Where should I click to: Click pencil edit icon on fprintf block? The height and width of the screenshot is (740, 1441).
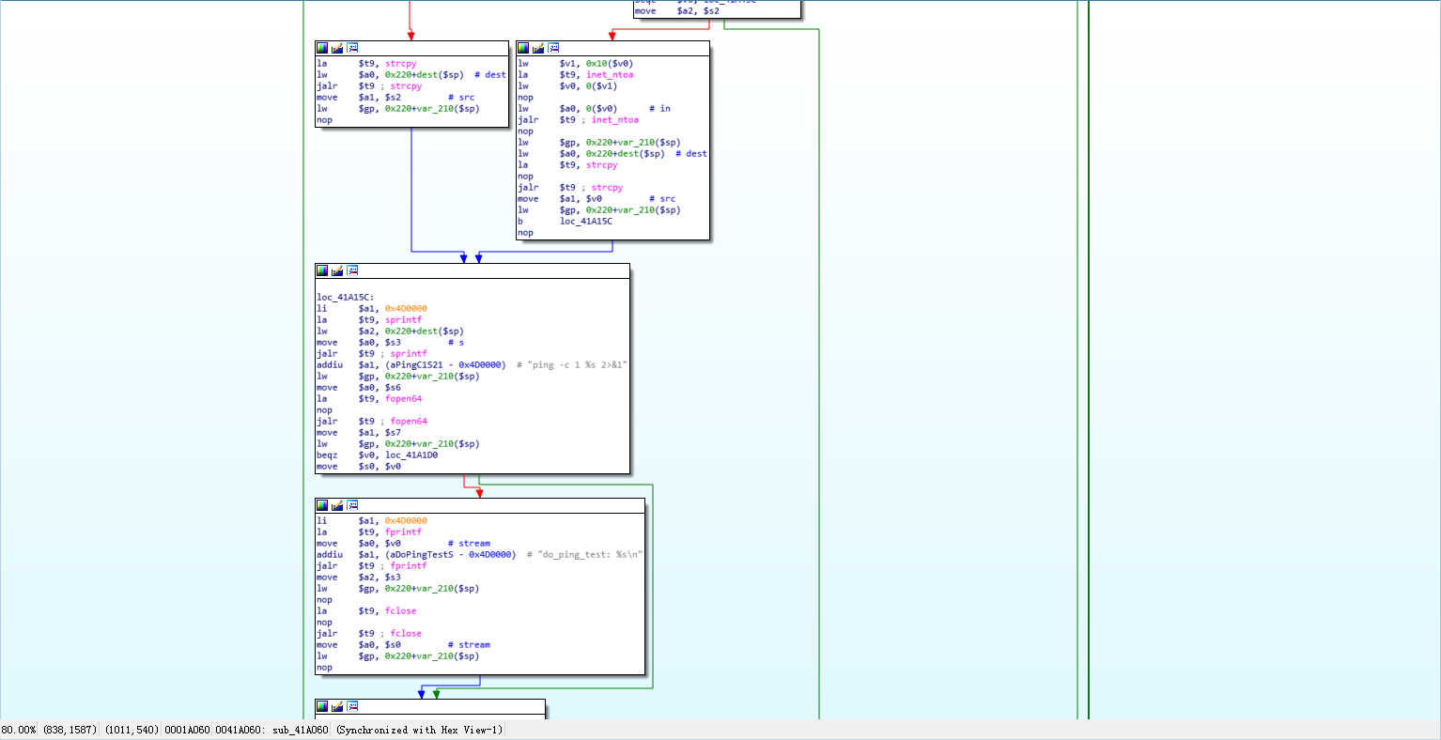[337, 505]
